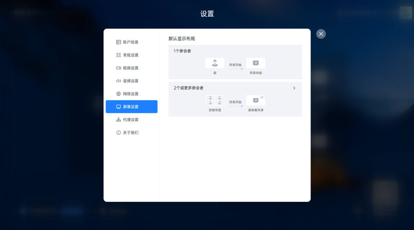Click the account info ID card icon
Viewport: 414px width, 230px height.
pos(118,42)
